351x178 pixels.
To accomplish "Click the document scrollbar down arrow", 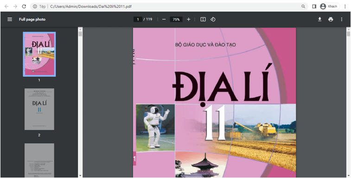I will [348, 176].
